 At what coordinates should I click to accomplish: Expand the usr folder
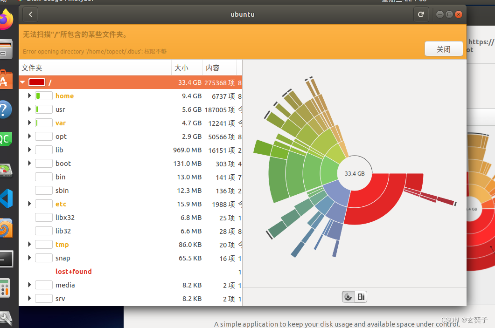(30, 109)
